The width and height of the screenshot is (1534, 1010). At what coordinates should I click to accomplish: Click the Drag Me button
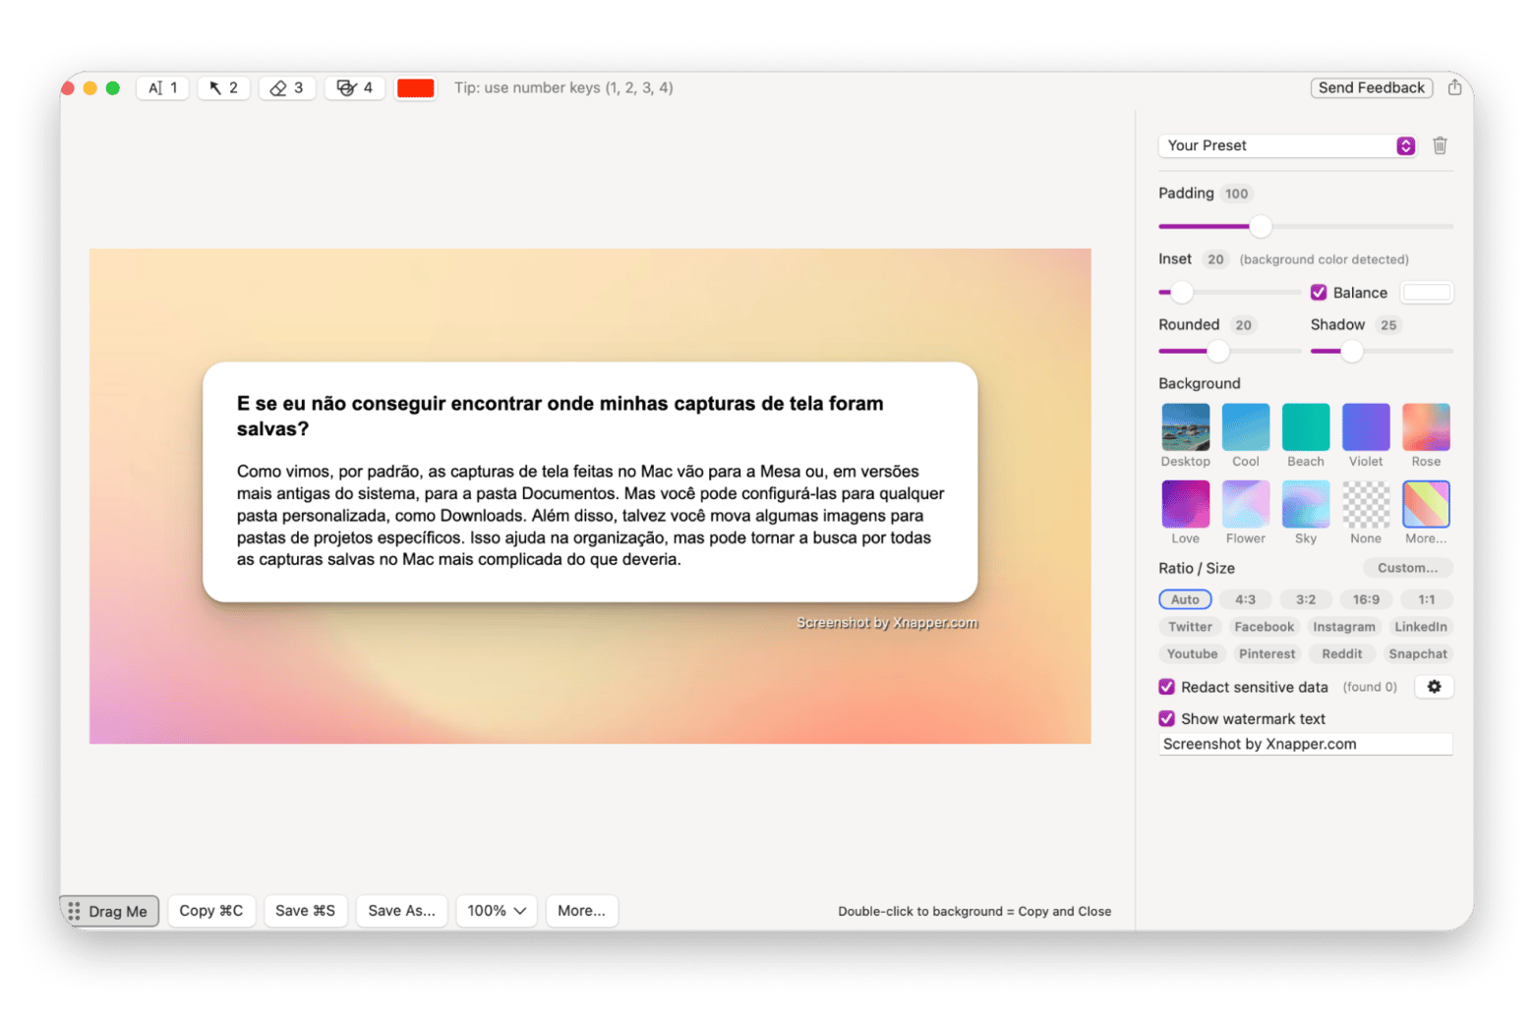tap(109, 911)
